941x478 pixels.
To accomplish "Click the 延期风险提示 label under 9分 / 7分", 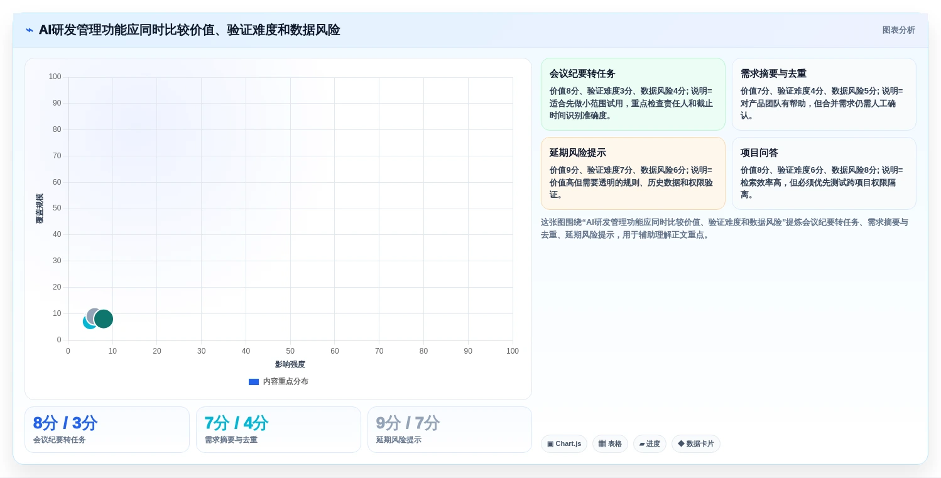I will click(399, 440).
